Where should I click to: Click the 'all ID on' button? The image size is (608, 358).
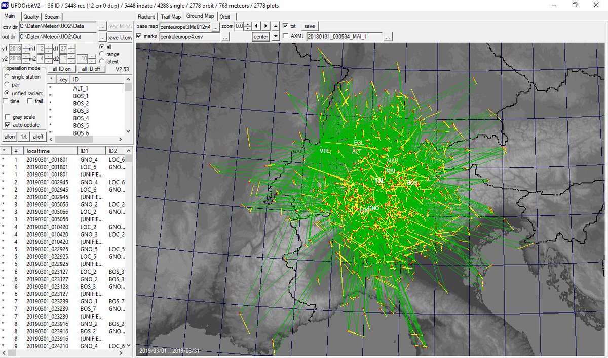(61, 69)
